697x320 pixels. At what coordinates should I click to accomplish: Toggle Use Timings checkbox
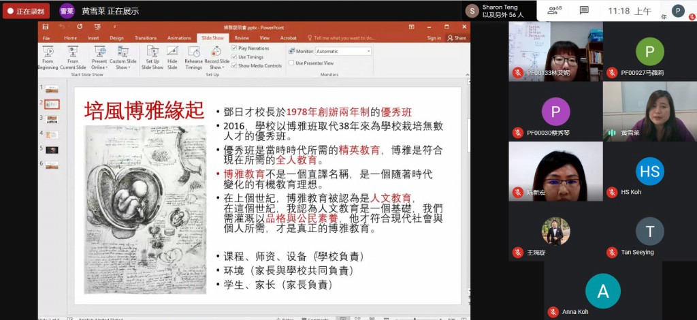tap(234, 57)
